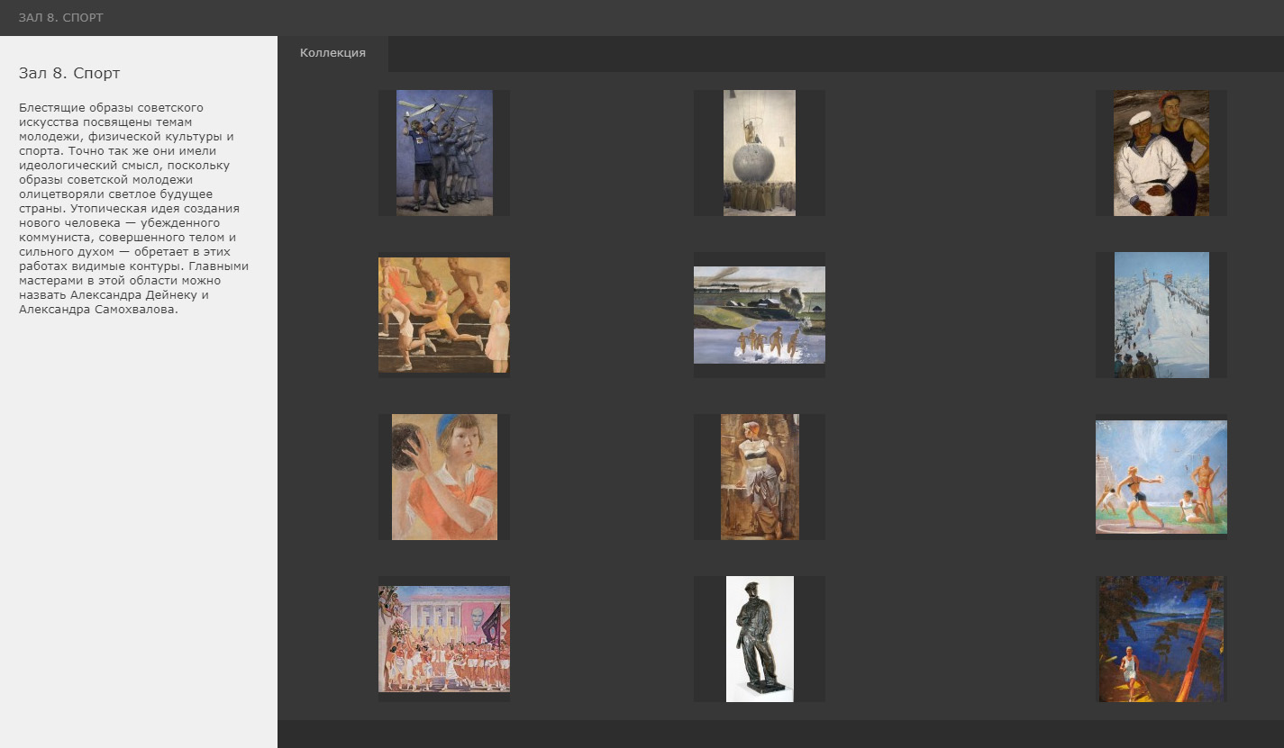
Task: Select the athletes parade with banner painting
Action: (444, 638)
